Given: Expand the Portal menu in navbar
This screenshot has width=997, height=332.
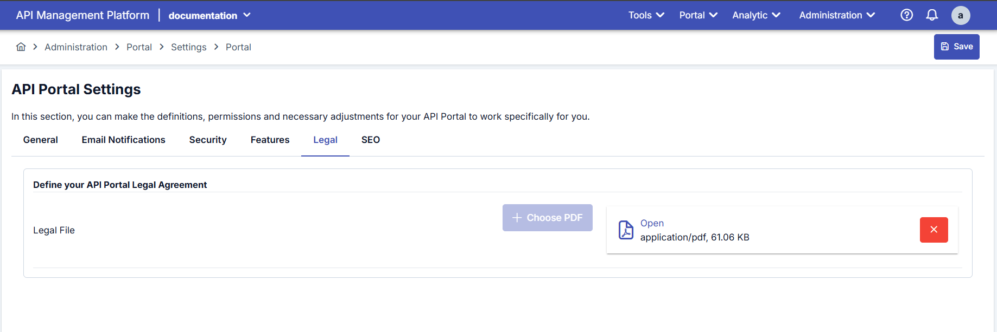Looking at the screenshot, I should point(698,15).
